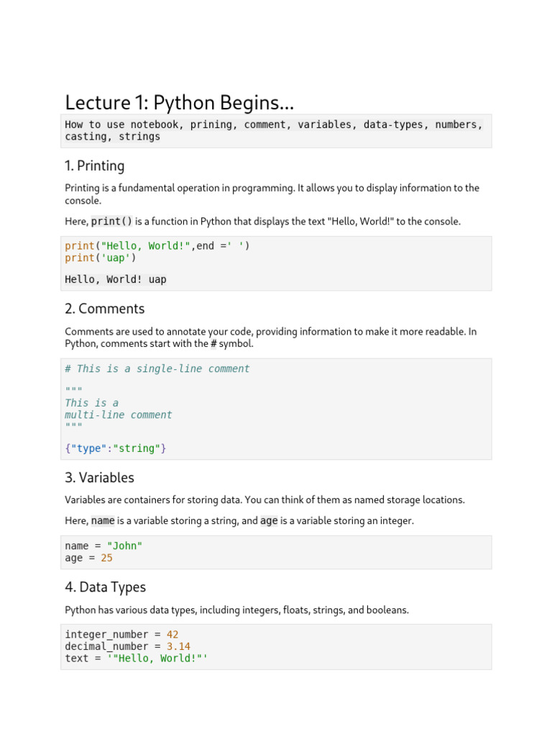The height and width of the screenshot is (737, 552).
Task: Click the inline "name" code snippet
Action: click(x=103, y=520)
